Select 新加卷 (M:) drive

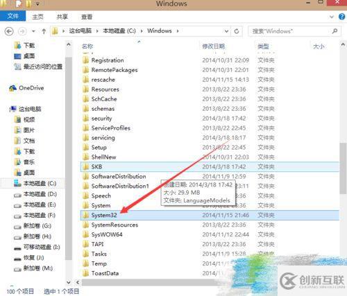tap(33, 268)
